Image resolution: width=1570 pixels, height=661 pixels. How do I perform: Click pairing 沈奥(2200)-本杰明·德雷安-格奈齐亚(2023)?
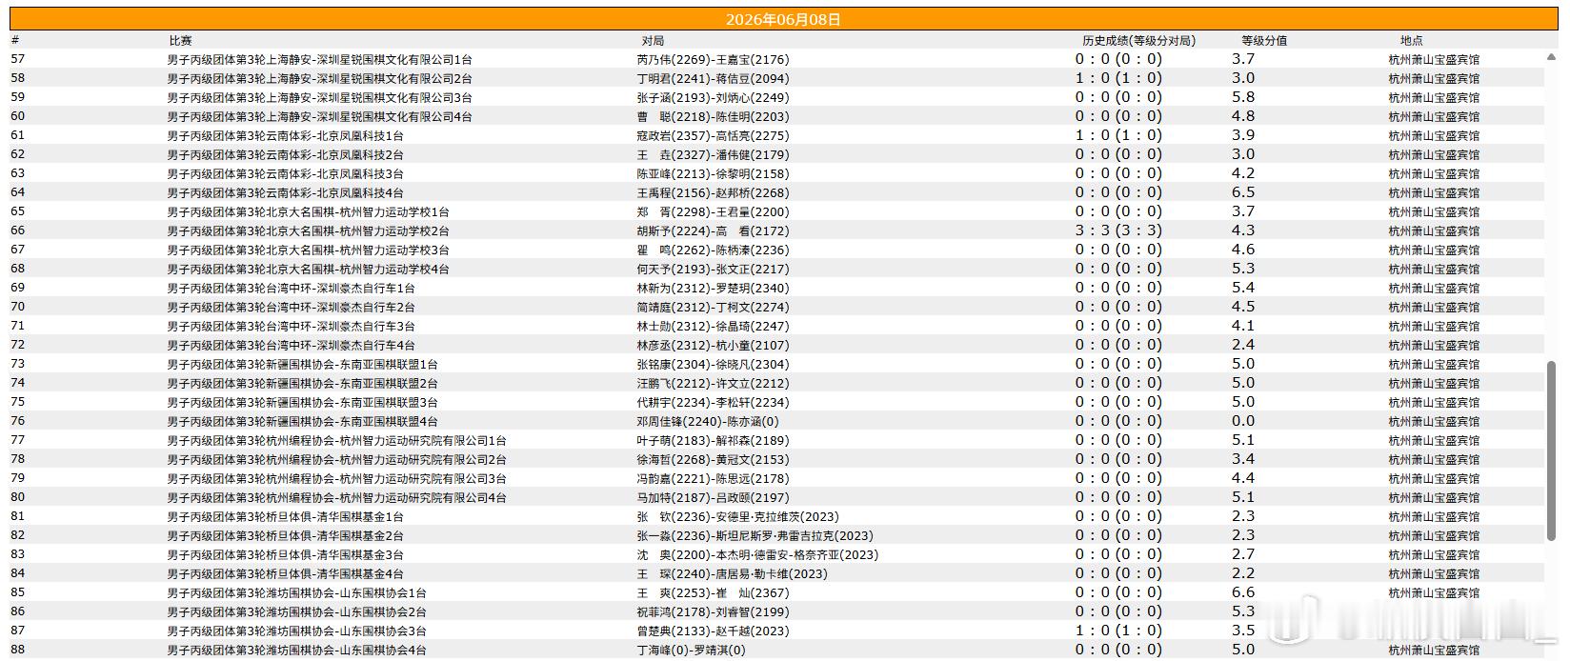(x=757, y=554)
